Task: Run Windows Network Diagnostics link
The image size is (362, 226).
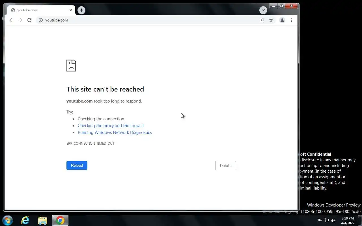Action: [115, 132]
